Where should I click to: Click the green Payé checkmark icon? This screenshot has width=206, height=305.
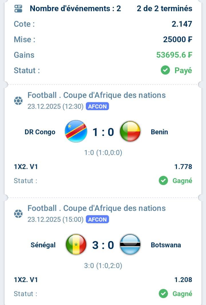[165, 70]
